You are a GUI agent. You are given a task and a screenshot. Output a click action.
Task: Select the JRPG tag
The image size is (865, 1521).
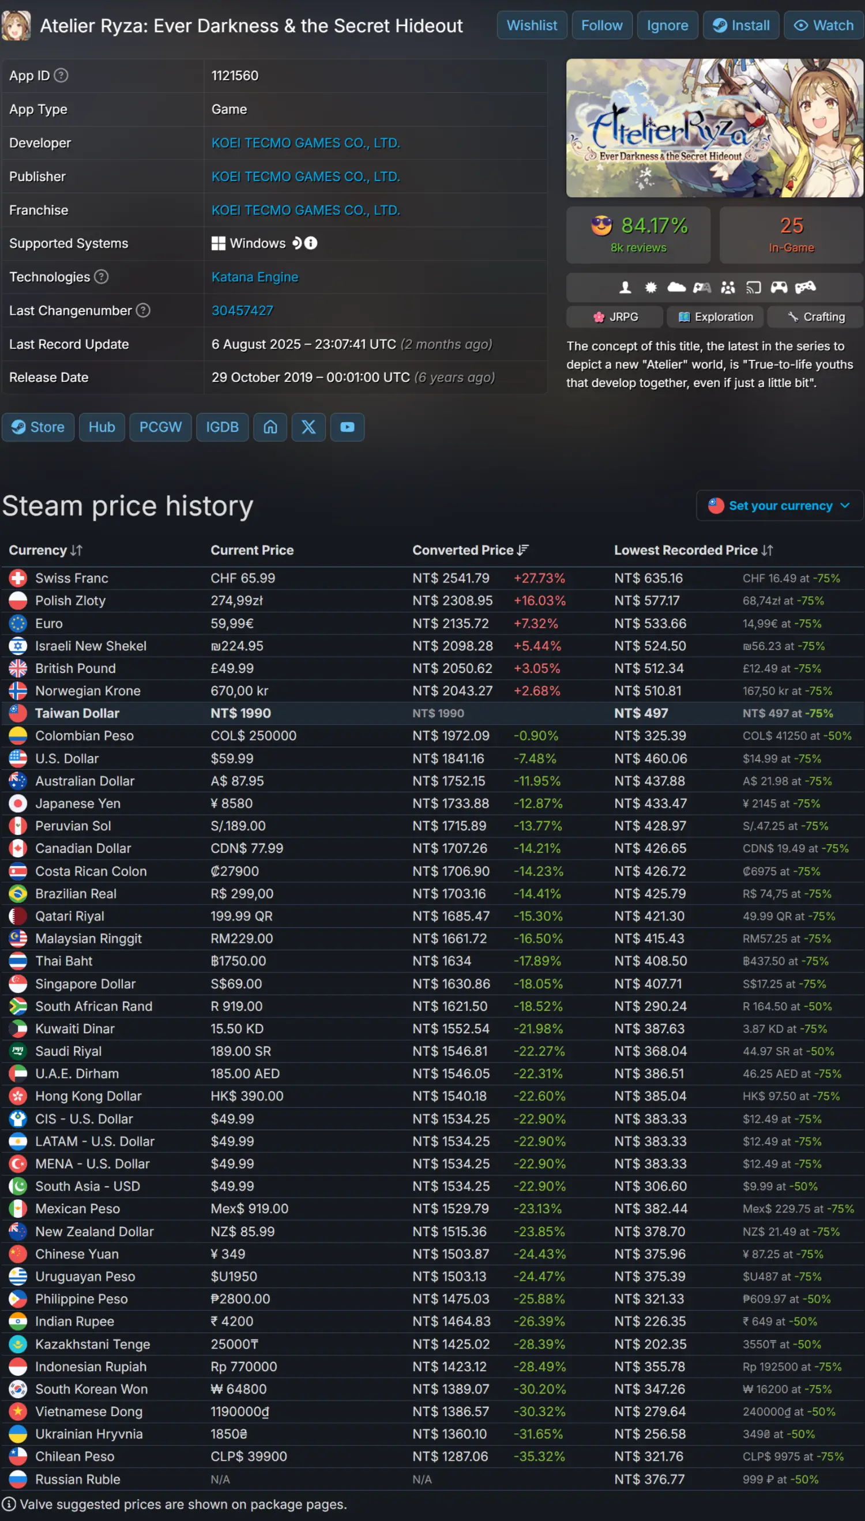tap(615, 317)
